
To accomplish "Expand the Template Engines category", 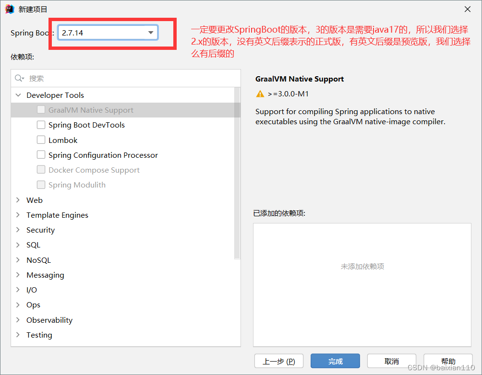I will [x=18, y=215].
